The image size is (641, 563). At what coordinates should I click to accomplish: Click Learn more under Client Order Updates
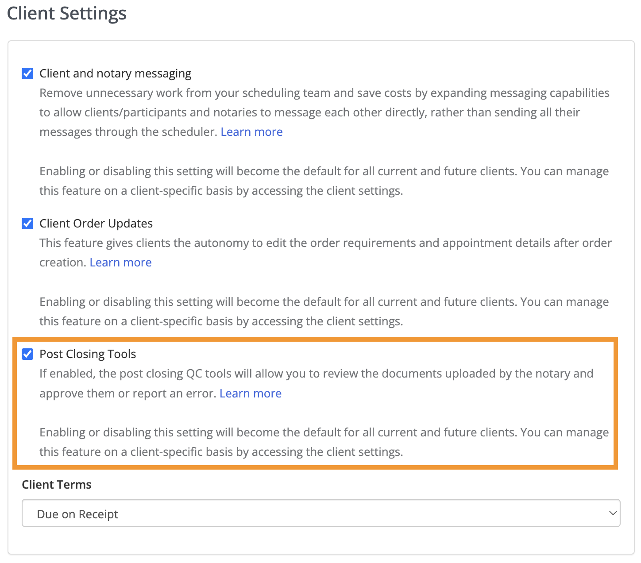[120, 262]
